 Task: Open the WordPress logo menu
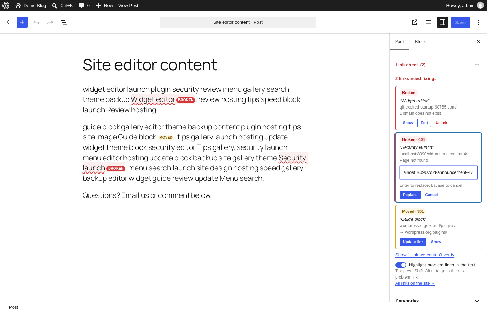(6, 6)
